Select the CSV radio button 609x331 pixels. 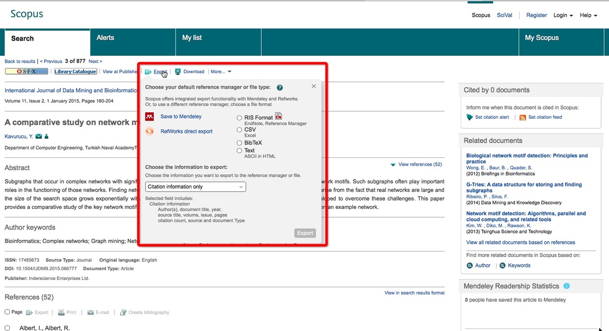[240, 130]
